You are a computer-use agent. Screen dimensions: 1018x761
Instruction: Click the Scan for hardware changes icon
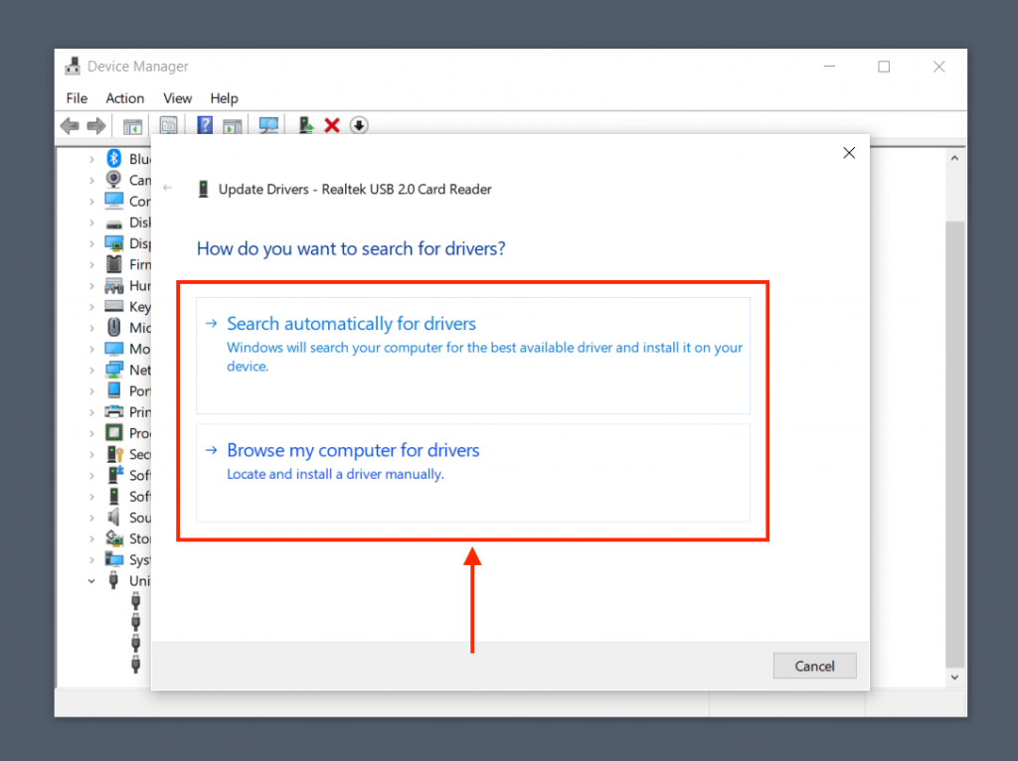(x=268, y=125)
